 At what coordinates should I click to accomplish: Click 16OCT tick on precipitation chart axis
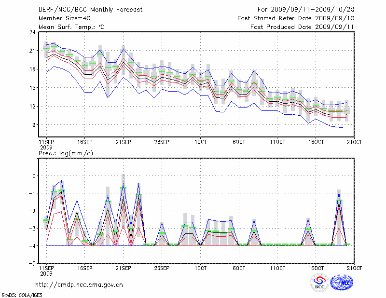coord(316,268)
